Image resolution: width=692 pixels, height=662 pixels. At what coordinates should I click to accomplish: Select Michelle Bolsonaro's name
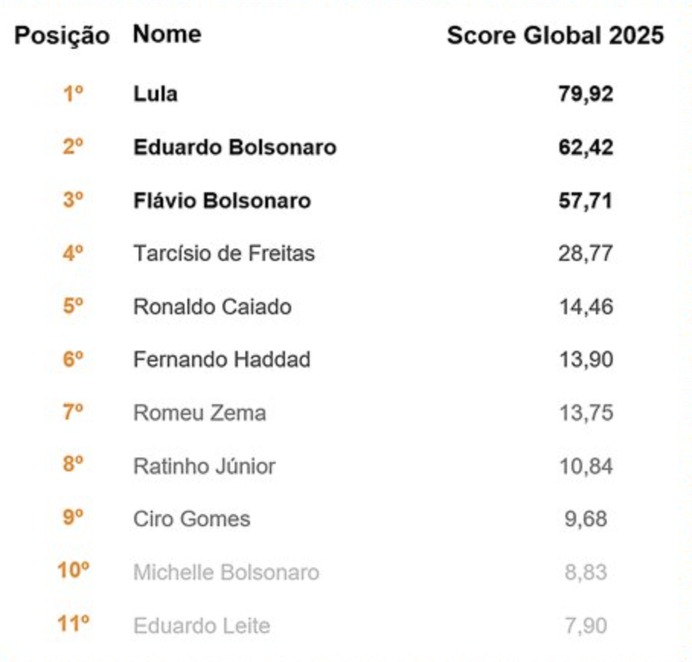pos(226,572)
